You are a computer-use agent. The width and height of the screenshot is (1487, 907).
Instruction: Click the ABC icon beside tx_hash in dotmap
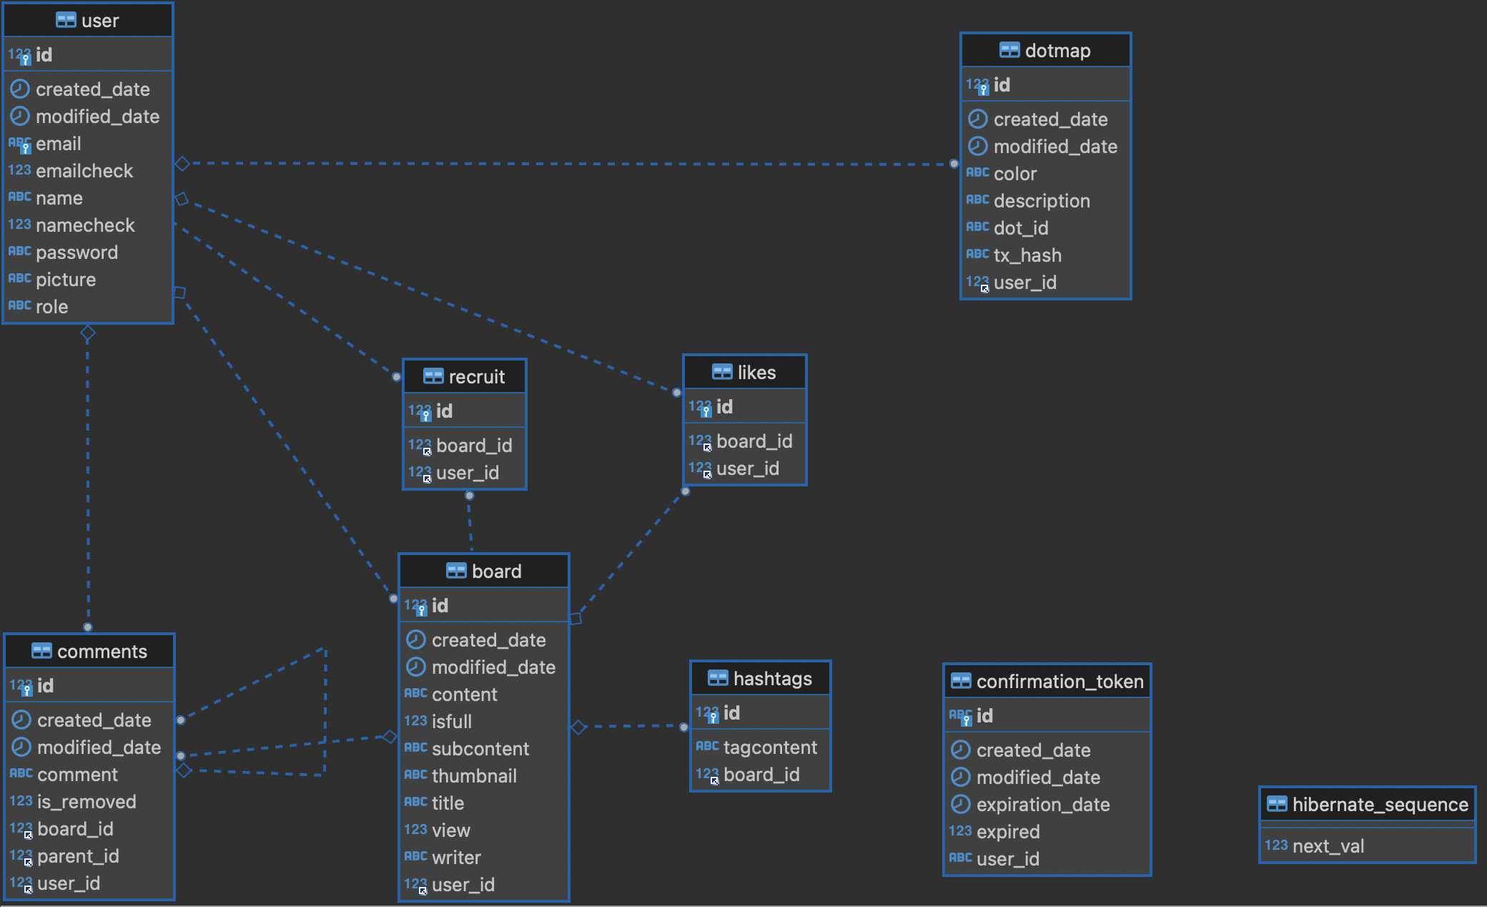point(977,254)
